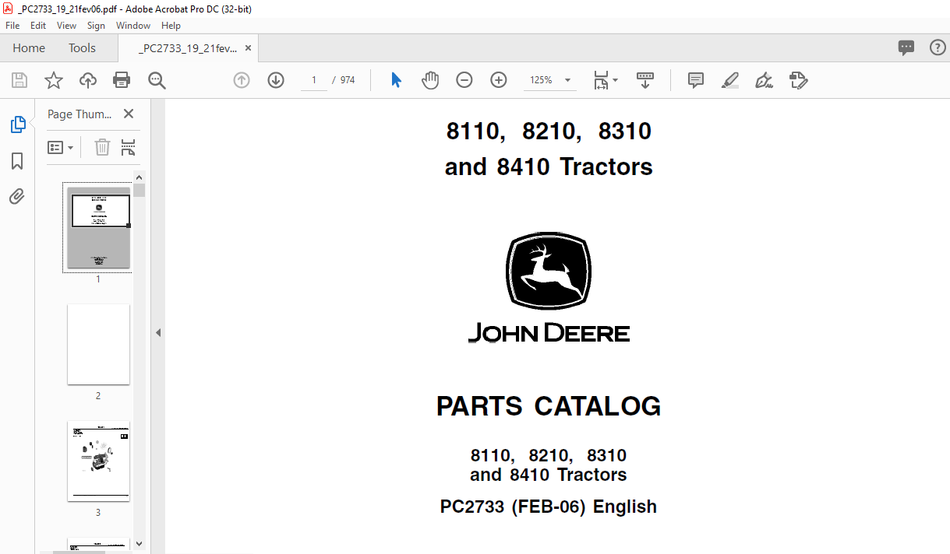Image resolution: width=950 pixels, height=554 pixels.
Task: Open the help question mark icon
Action: (x=938, y=47)
